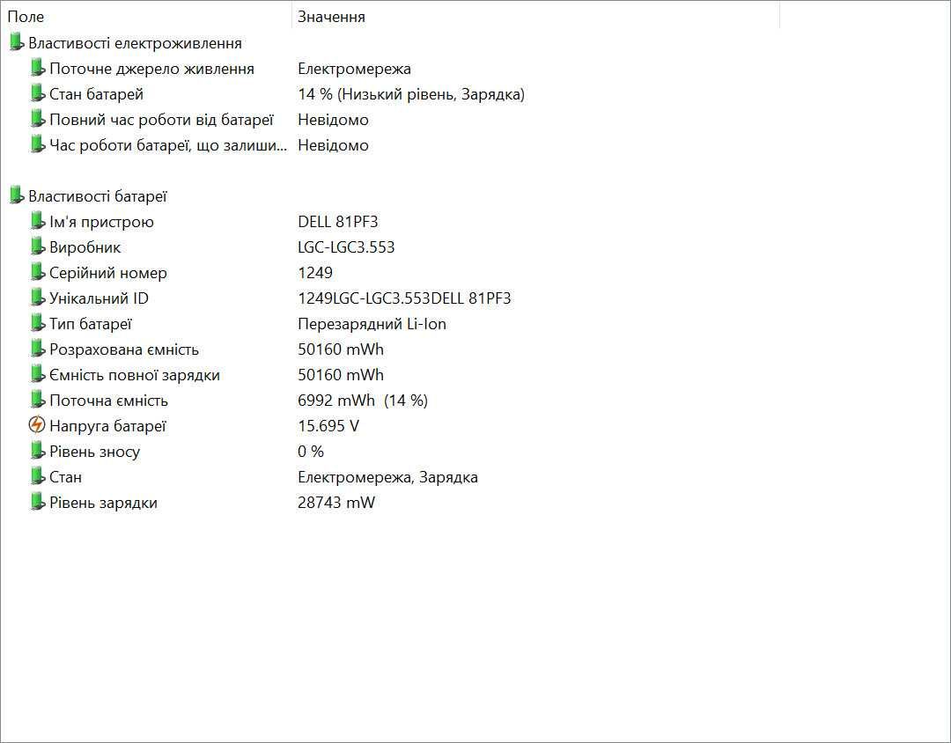This screenshot has width=951, height=743.
Task: Click icon next to 'Повний час роботи від батареї'
Action: click(38, 120)
